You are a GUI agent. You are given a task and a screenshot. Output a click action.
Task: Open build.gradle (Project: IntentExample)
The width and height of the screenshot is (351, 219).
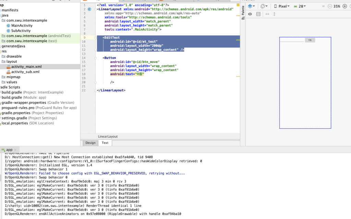(x=33, y=92)
